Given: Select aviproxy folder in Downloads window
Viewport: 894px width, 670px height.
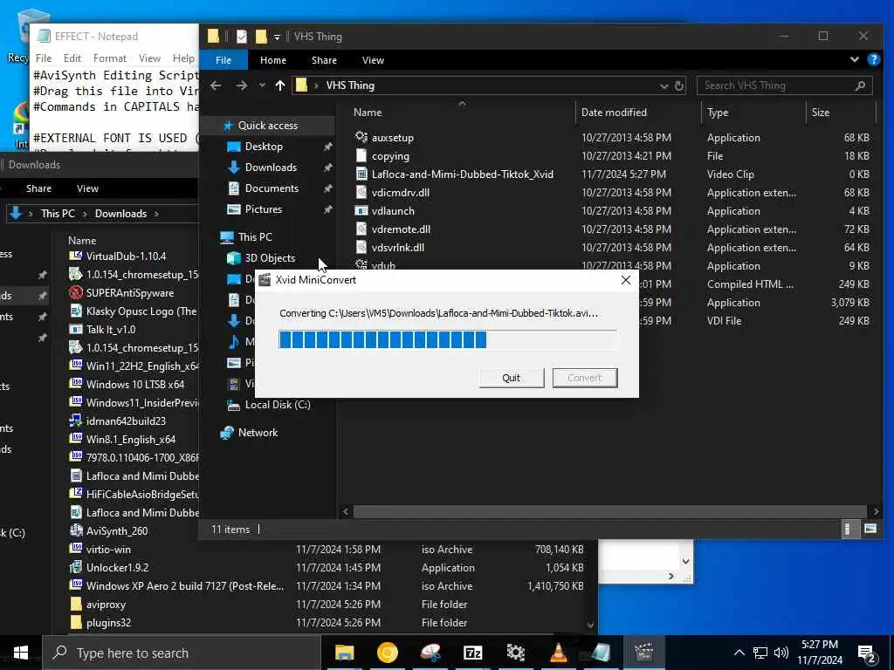Looking at the screenshot, I should click(106, 604).
